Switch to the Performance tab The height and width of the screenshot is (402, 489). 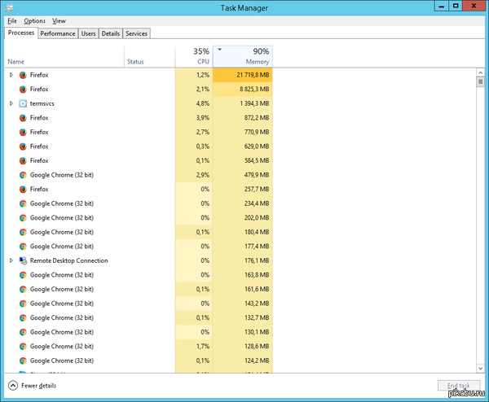click(58, 33)
